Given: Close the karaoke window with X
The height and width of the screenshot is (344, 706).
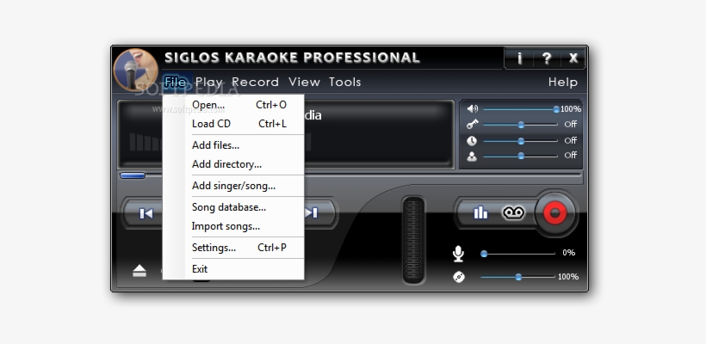Looking at the screenshot, I should click(x=573, y=58).
